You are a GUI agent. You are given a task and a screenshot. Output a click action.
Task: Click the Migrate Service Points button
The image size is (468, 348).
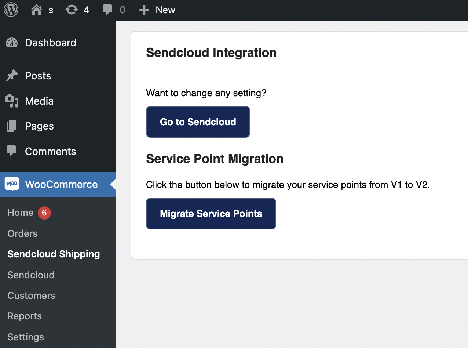pyautogui.click(x=211, y=214)
